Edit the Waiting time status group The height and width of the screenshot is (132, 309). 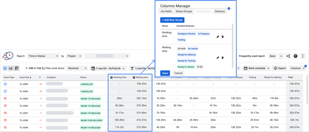218,58
